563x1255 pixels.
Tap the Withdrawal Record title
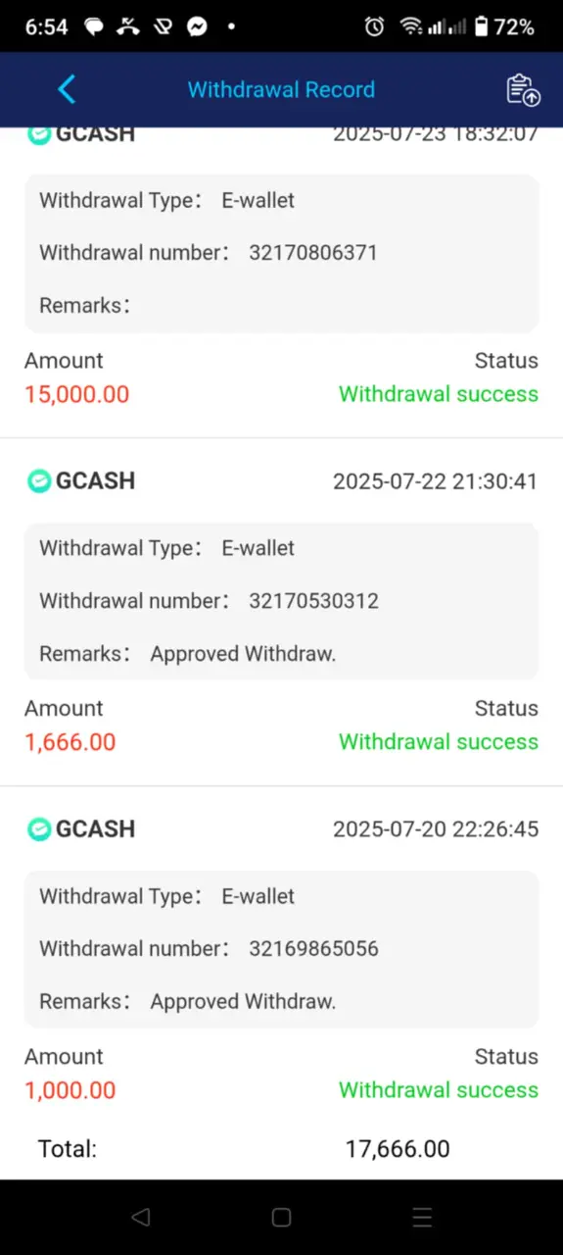click(281, 89)
